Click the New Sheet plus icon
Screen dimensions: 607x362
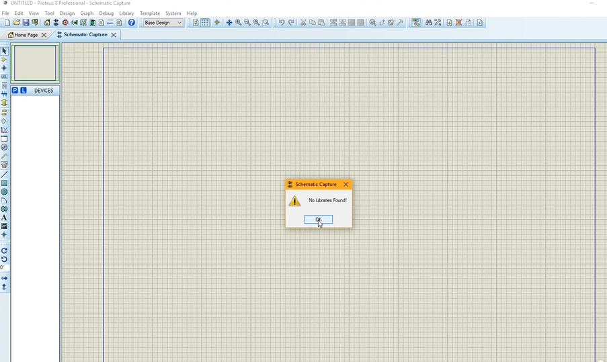click(450, 22)
